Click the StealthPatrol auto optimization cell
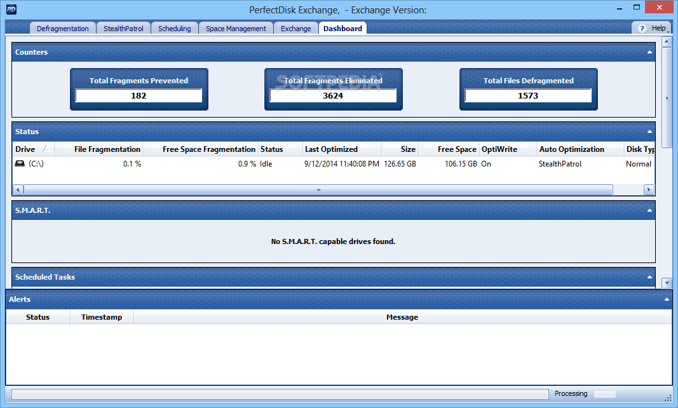Viewport: 678px width, 408px height. [x=560, y=163]
